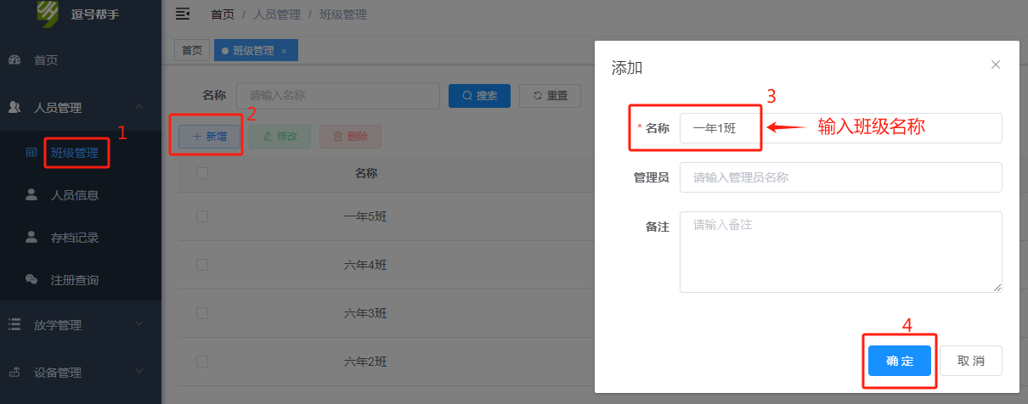Select the 班级管理 page tab

(254, 51)
